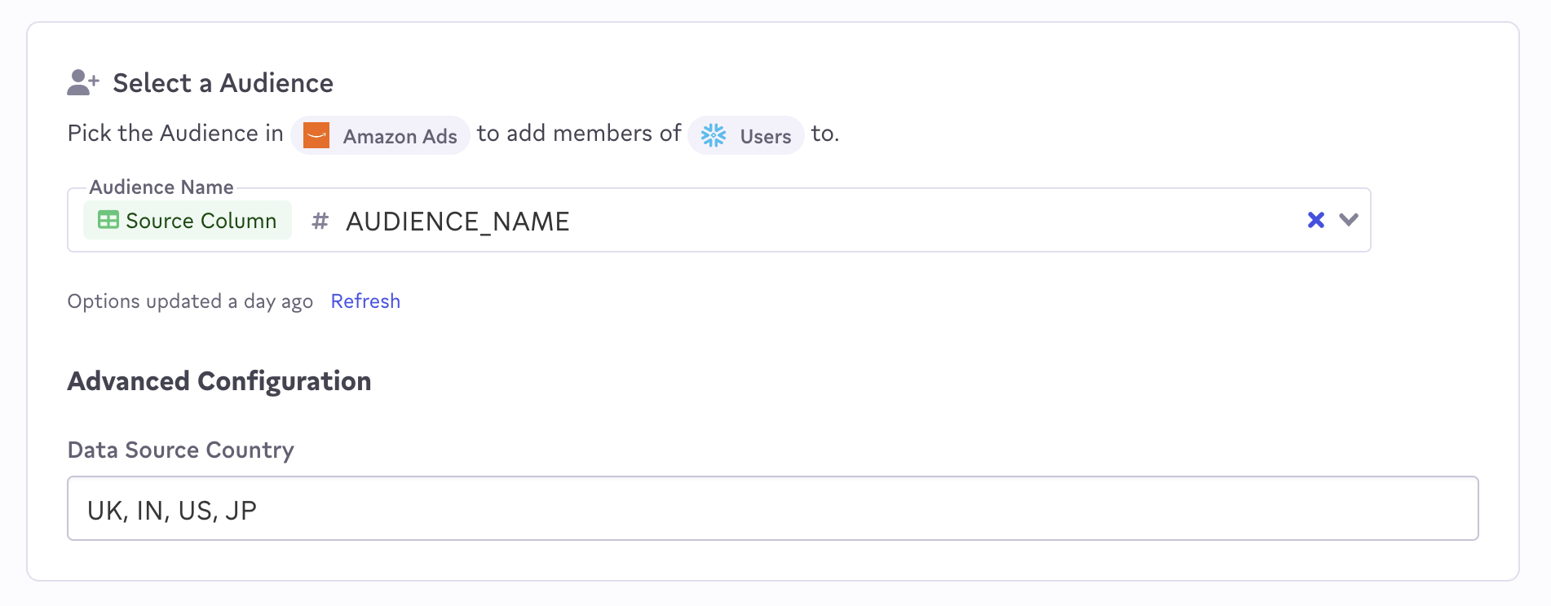1551x606 pixels.
Task: Clear the Audience Name selection with the X
Action: click(x=1315, y=220)
